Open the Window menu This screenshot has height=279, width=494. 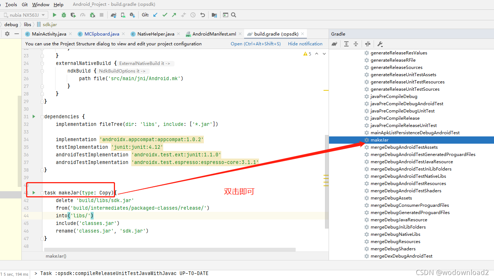41,4
